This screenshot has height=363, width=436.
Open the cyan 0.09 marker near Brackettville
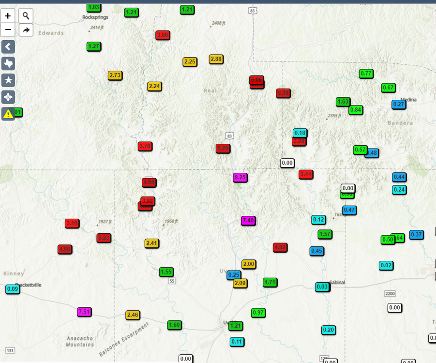click(13, 289)
